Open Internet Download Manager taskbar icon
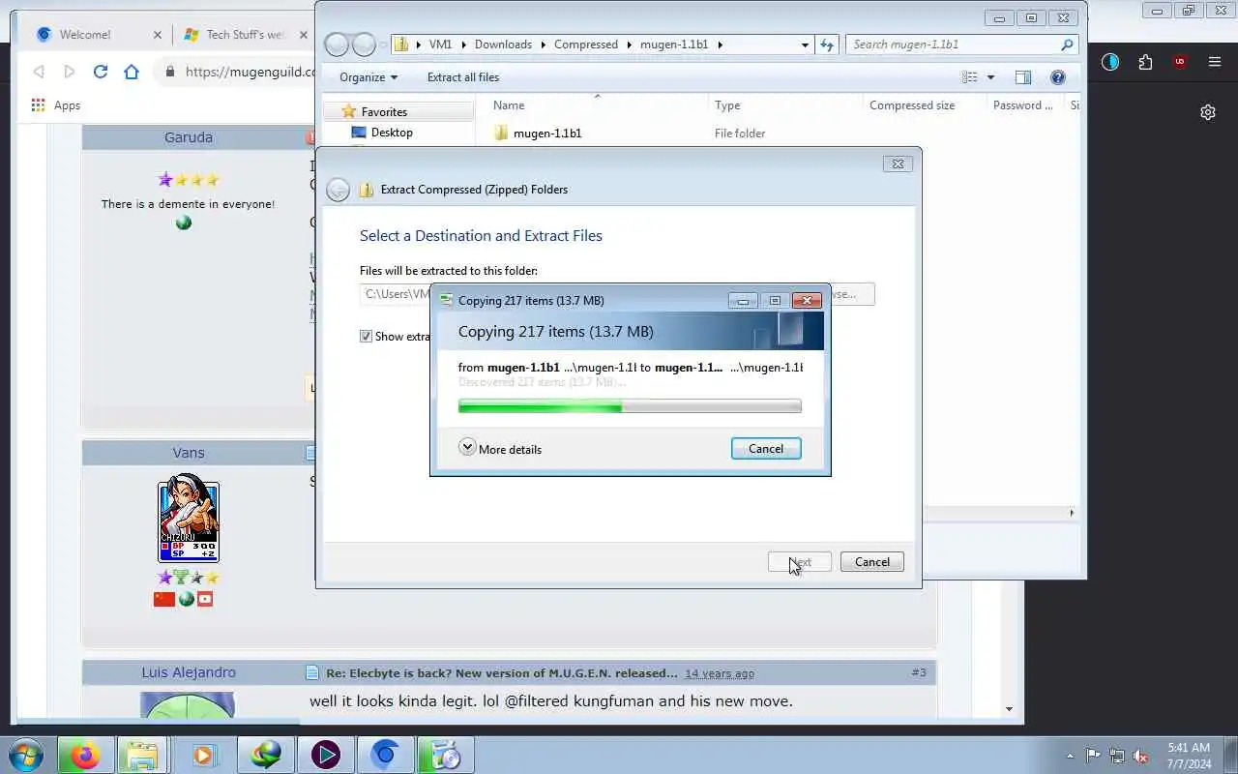This screenshot has width=1238, height=774. coord(265,755)
